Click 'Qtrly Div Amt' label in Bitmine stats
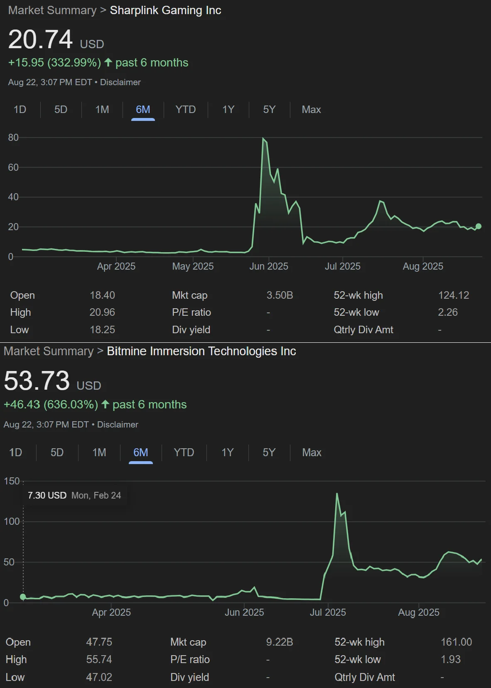 [x=365, y=677]
